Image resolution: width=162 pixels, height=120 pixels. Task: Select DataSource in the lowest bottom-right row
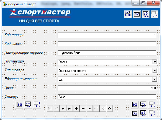(x=152, y=113)
